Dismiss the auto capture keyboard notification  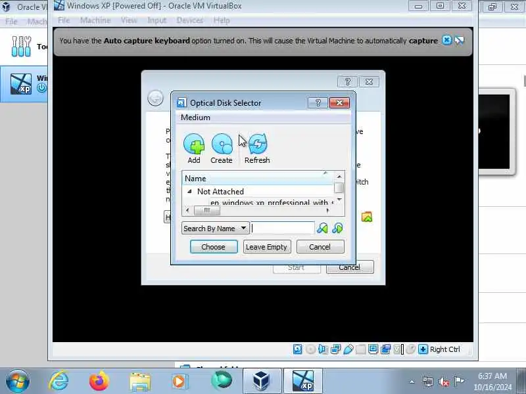446,40
